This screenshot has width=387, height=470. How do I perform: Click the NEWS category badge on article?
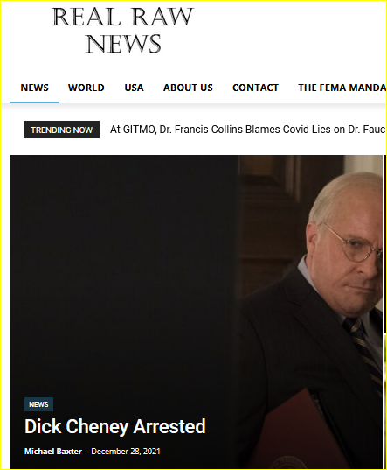click(39, 404)
